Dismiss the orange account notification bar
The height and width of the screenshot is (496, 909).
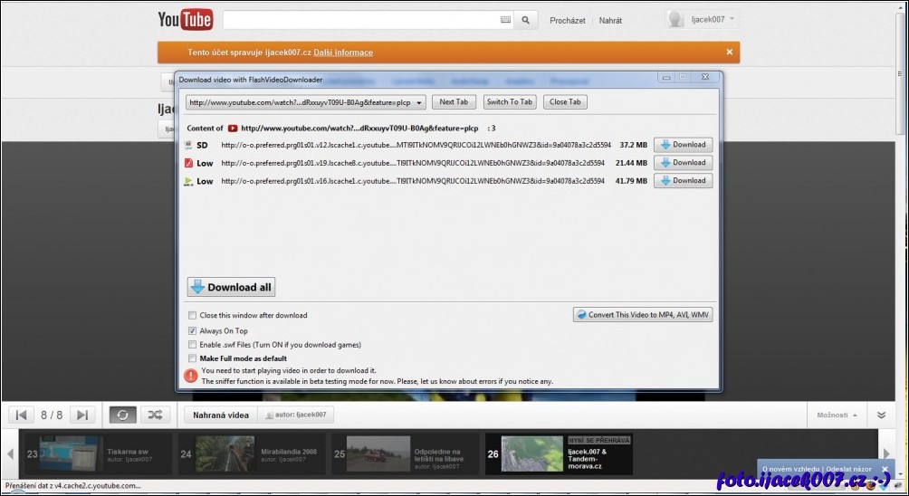(729, 52)
